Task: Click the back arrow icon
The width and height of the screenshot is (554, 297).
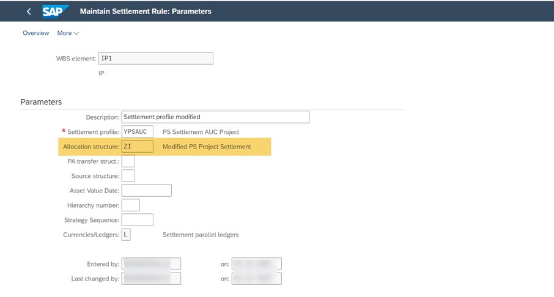Action: (x=29, y=12)
